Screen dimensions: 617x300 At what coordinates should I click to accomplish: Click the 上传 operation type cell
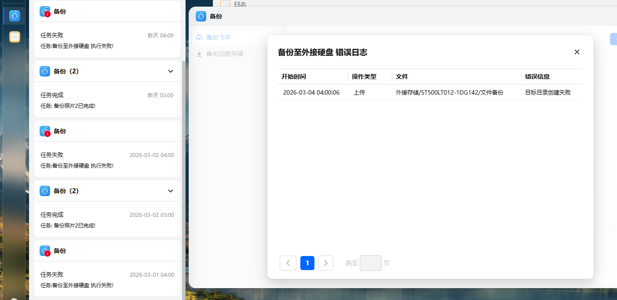pos(359,92)
